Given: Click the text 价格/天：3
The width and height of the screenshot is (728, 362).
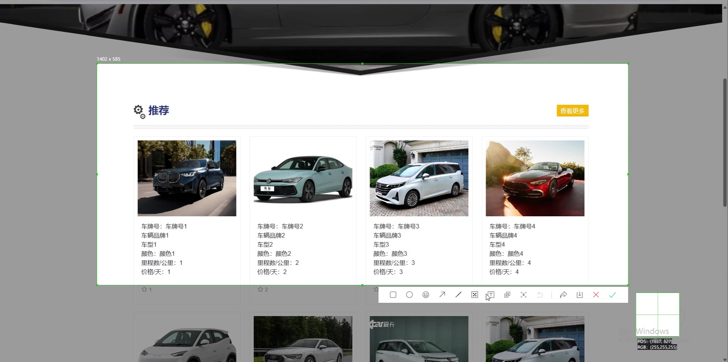Looking at the screenshot, I should click(388, 272).
